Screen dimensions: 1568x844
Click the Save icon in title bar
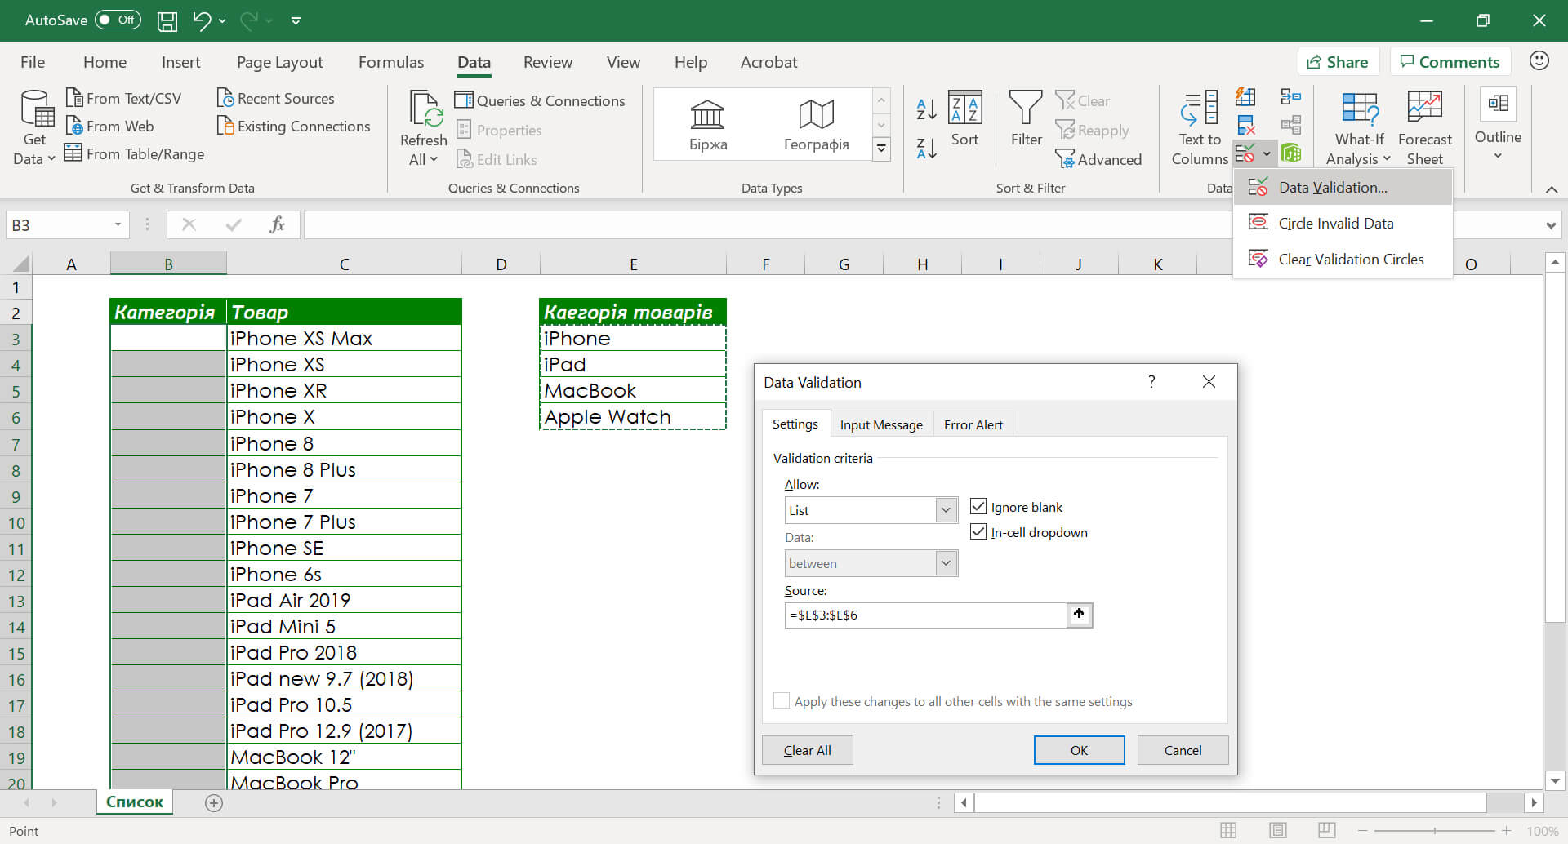point(167,20)
